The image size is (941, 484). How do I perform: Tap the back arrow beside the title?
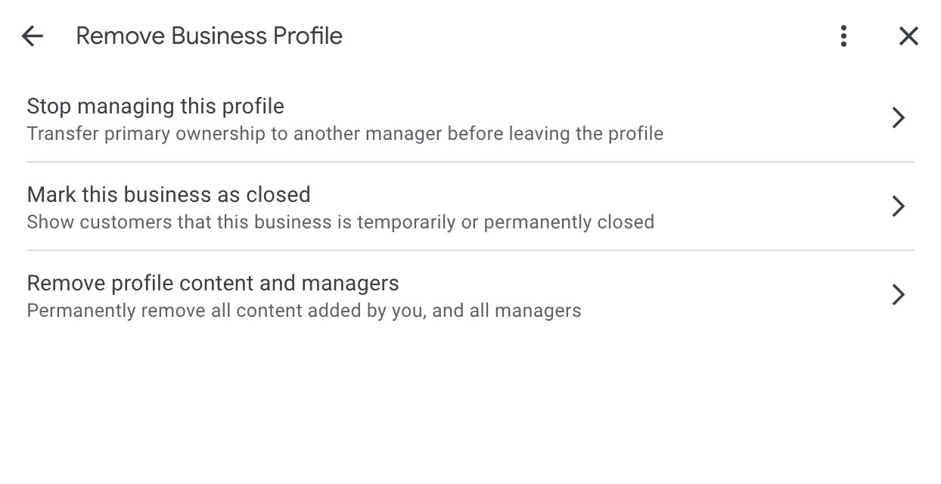pyautogui.click(x=32, y=36)
